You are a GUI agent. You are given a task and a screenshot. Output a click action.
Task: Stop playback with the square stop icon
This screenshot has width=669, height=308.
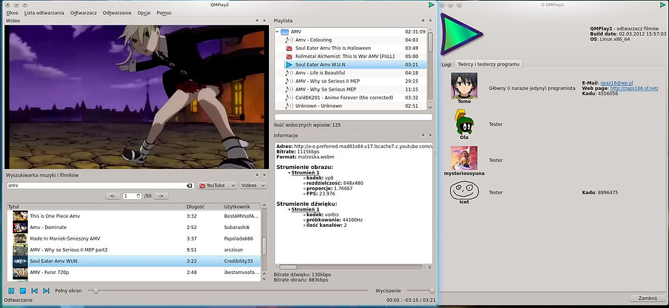tap(23, 290)
